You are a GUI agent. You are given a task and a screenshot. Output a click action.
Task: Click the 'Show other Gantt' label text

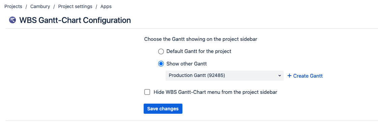point(186,63)
